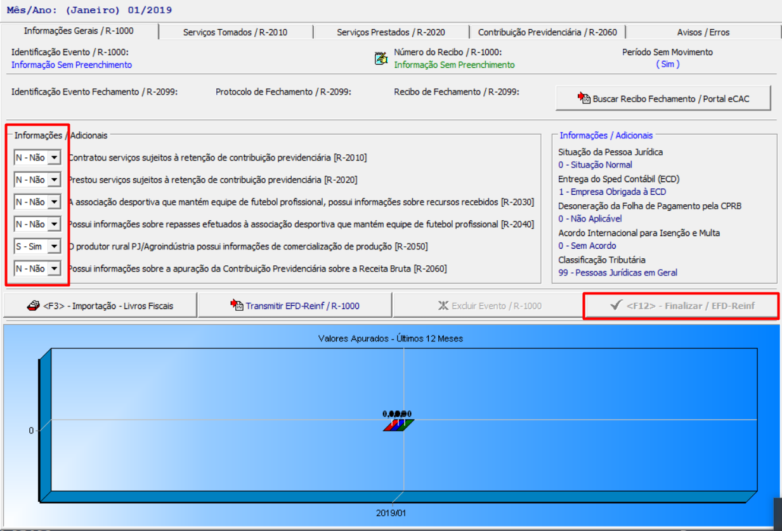
Task: Click the X icon on Excluir Evento
Action: click(x=443, y=306)
